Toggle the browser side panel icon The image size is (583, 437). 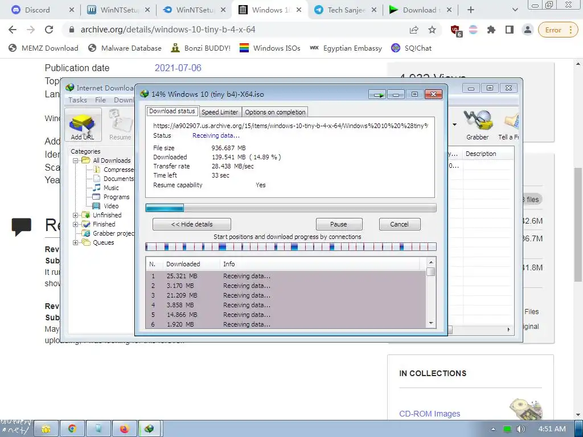point(510,30)
